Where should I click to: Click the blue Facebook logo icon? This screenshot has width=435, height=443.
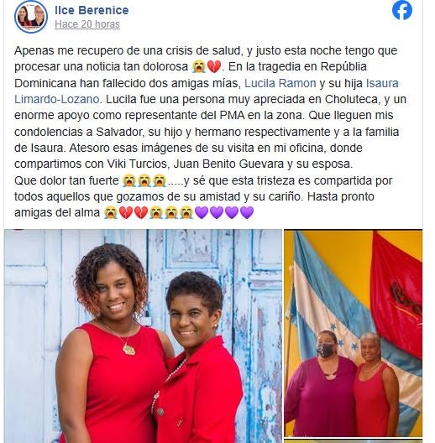point(402,10)
